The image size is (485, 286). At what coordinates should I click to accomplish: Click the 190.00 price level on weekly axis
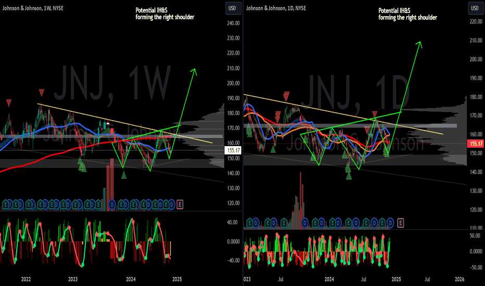point(233,98)
